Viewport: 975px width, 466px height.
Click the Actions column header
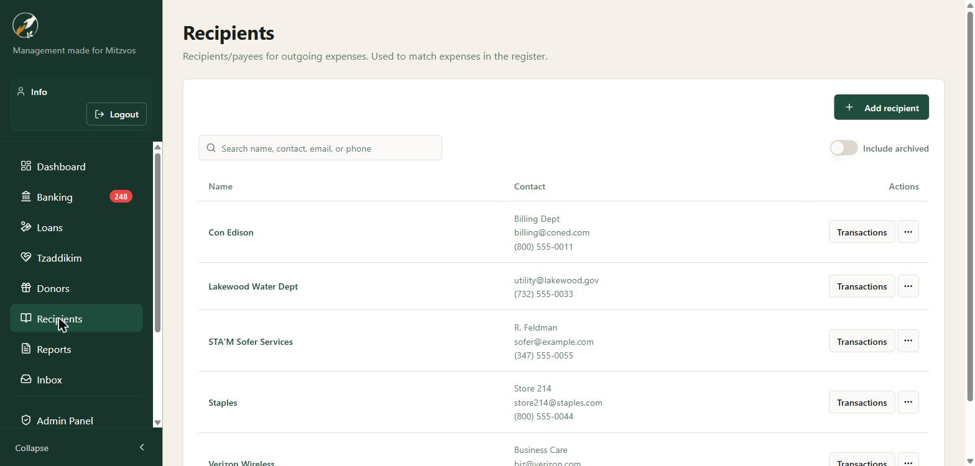click(903, 186)
